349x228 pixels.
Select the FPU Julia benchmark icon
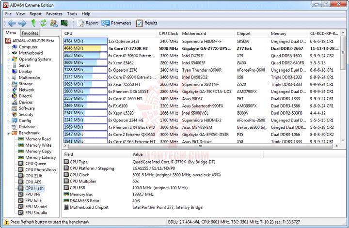click(21, 200)
